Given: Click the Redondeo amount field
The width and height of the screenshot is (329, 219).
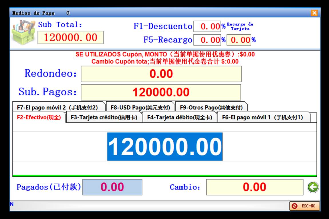Looking at the screenshot, I should (161, 74).
